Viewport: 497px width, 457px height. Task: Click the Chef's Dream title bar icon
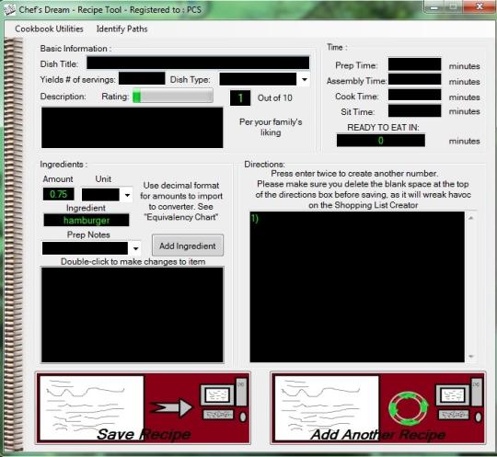coord(9,9)
